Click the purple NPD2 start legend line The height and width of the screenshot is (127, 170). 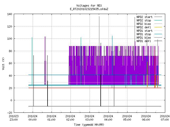coord(158,17)
